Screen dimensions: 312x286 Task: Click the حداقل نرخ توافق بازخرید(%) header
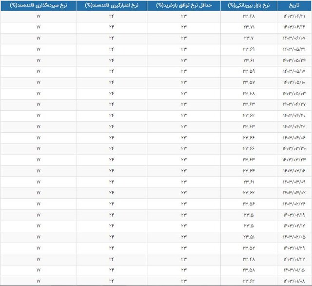coord(184,5)
